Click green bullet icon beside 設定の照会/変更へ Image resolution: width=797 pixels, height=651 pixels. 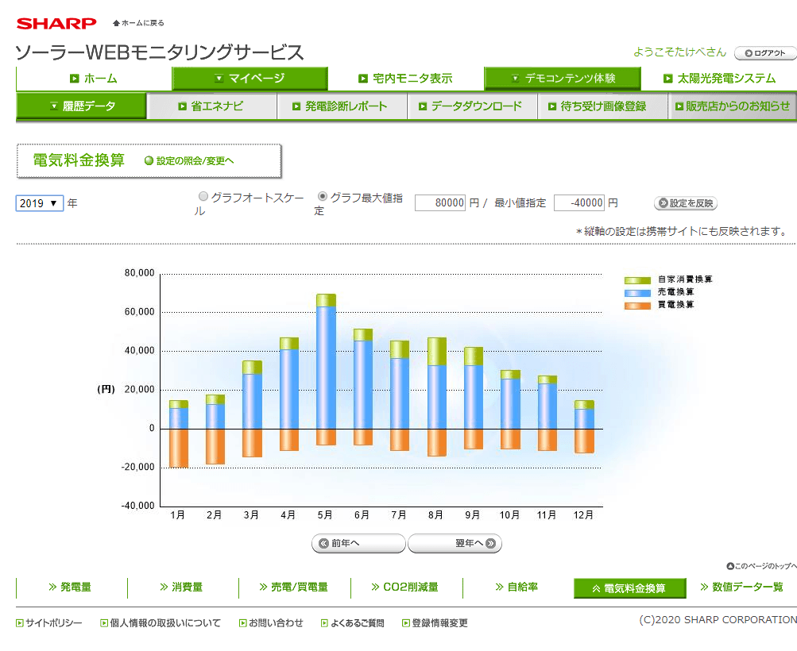click(x=149, y=161)
